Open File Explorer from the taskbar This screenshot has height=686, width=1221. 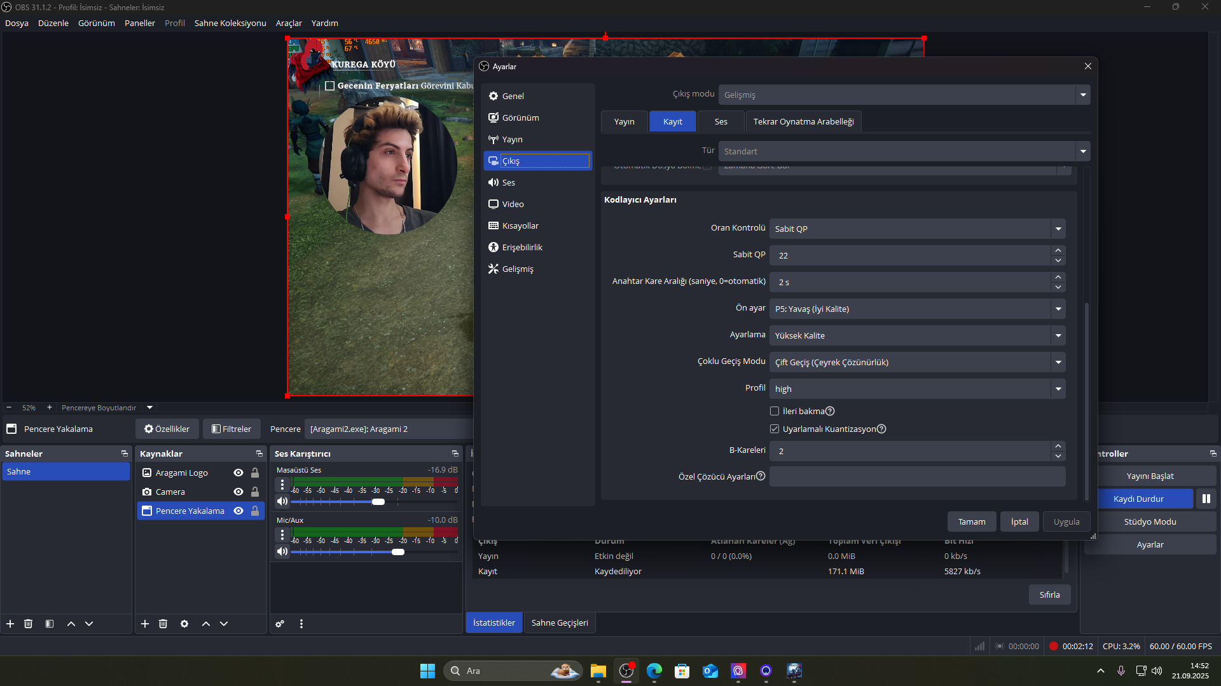pos(598,671)
